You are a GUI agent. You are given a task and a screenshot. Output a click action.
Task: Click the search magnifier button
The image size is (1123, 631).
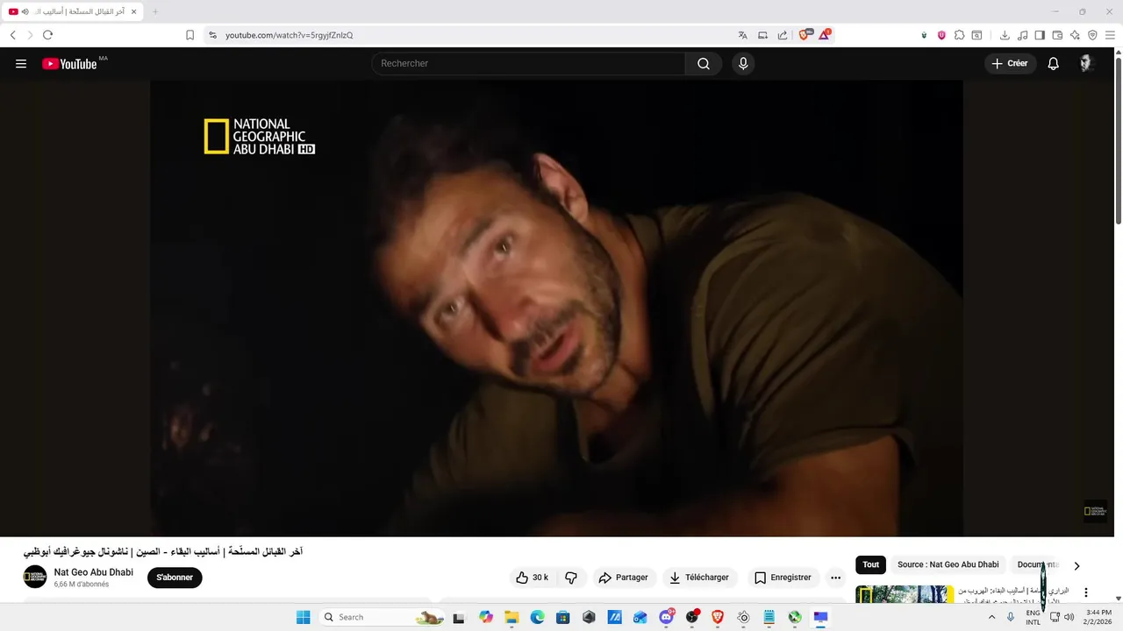pyautogui.click(x=704, y=64)
